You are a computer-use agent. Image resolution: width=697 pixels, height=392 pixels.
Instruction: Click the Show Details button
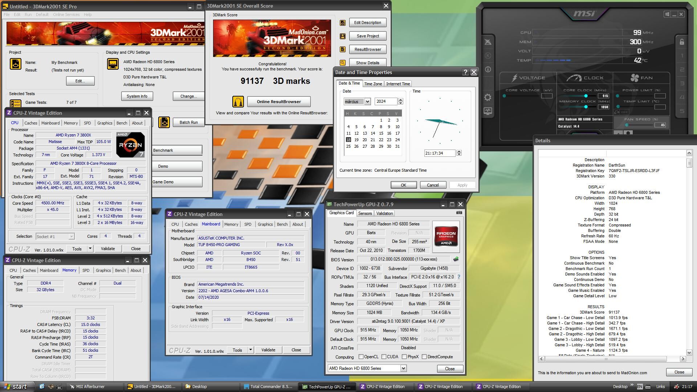367,63
